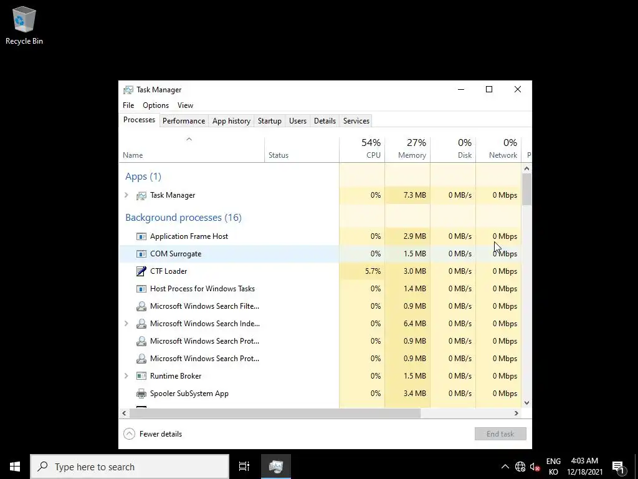638x479 pixels.
Task: Switch to the Performance tab
Action: (184, 121)
